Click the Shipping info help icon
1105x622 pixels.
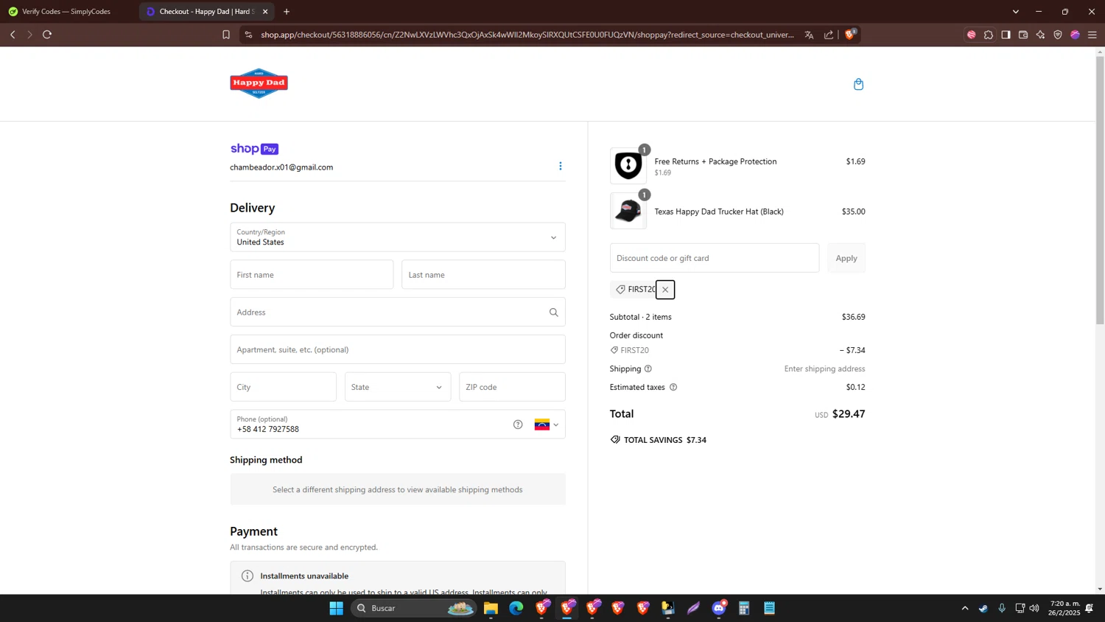point(648,368)
